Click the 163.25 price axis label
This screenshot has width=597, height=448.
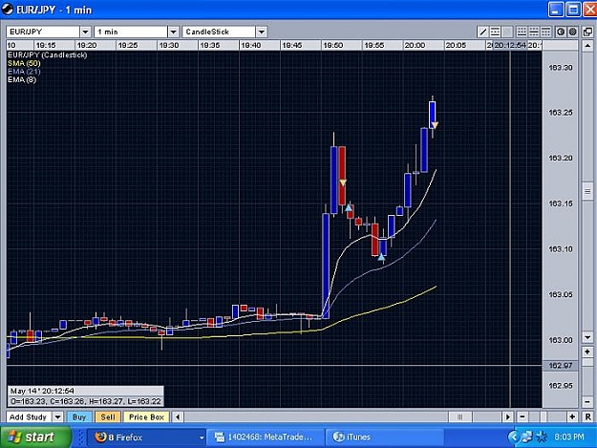tap(560, 113)
